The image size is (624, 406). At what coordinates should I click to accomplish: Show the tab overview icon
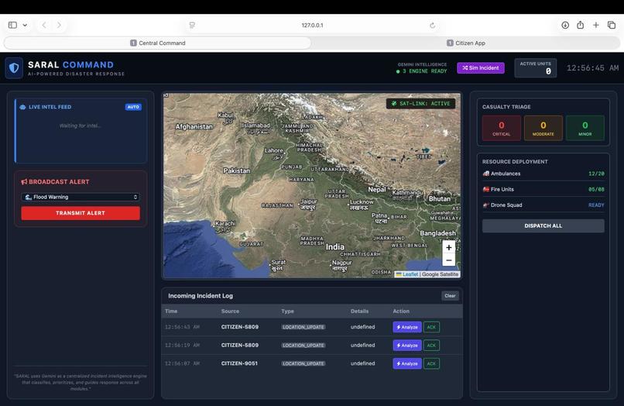point(612,25)
